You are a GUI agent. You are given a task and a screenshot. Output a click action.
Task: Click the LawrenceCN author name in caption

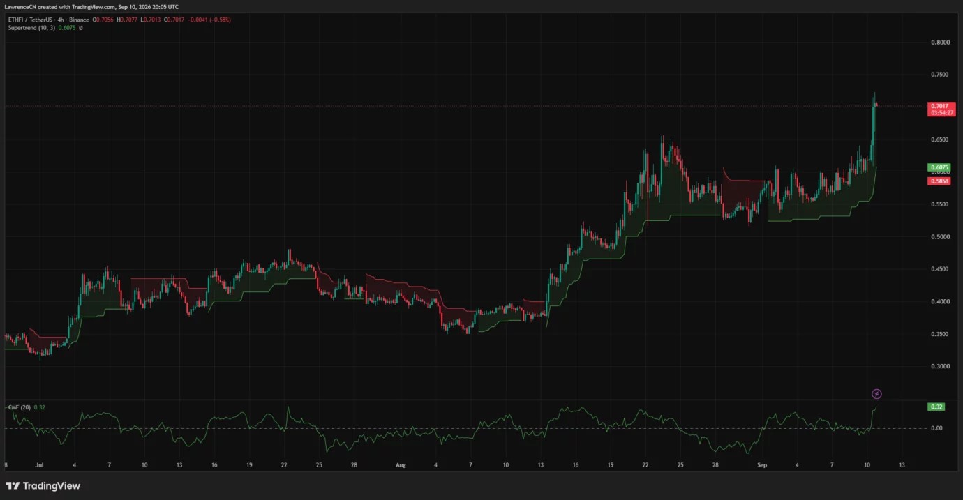(22, 7)
